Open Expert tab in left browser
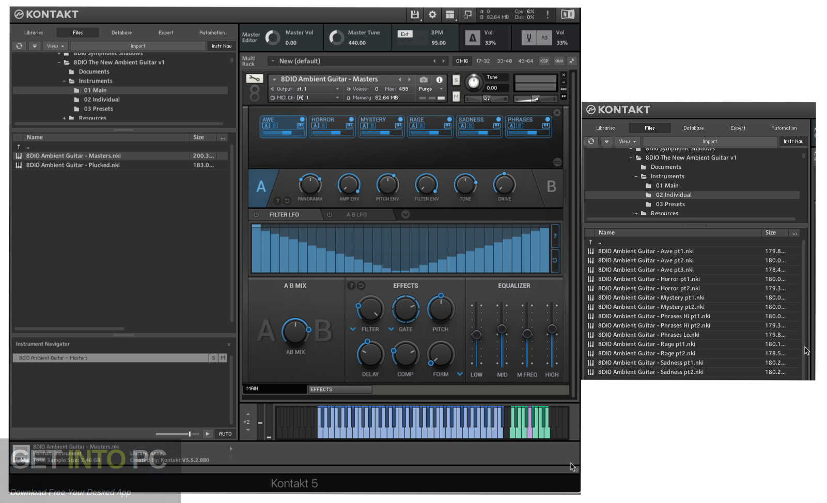Viewport: 827px width, 503px height. pos(166,33)
